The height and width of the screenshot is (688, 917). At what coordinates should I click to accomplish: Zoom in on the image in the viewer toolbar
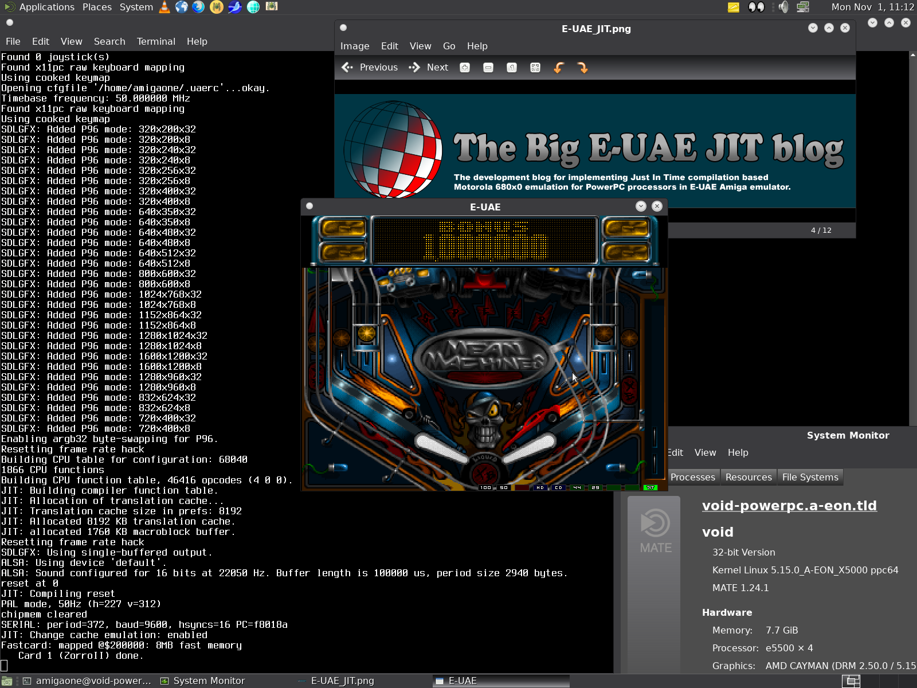[465, 68]
